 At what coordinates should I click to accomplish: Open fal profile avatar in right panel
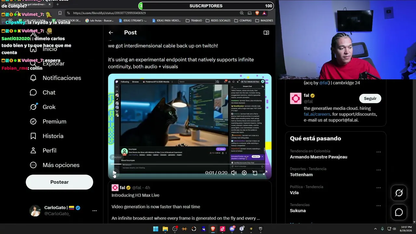click(296, 98)
